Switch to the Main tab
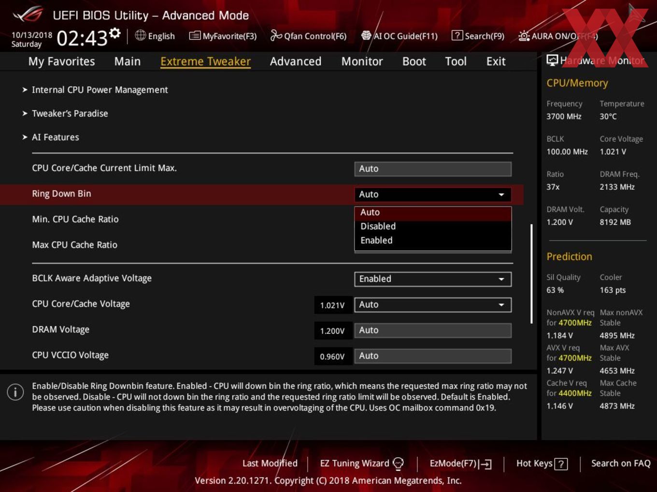Viewport: 657px width, 492px height. pos(128,61)
